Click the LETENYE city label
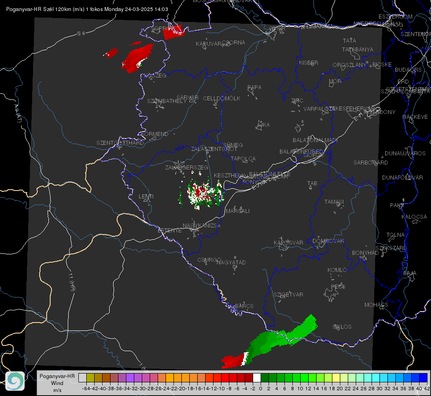431x396 pixels. (169, 230)
